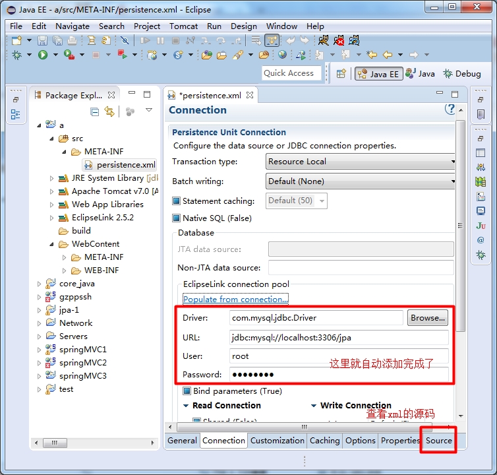Open the Batch writing dropdown
Image resolution: width=497 pixels, height=475 pixels.
click(360, 181)
